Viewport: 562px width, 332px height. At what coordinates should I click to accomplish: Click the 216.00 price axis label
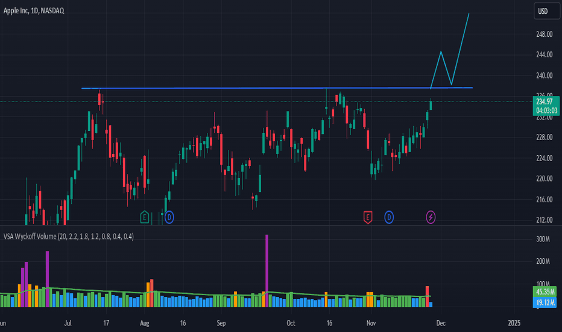pyautogui.click(x=544, y=200)
